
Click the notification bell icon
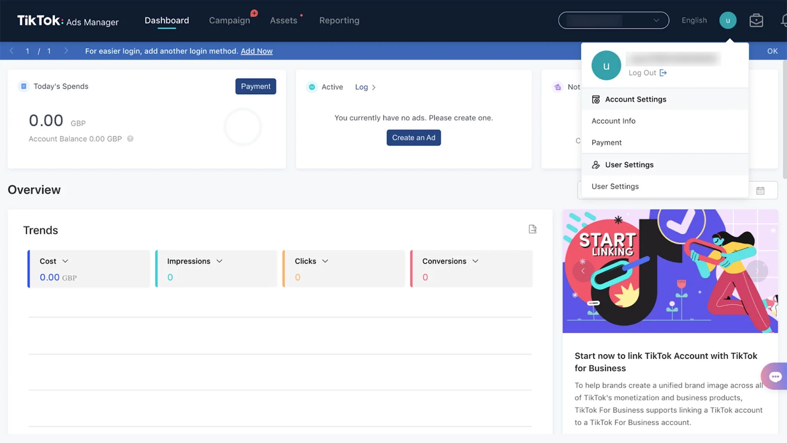[x=784, y=21]
